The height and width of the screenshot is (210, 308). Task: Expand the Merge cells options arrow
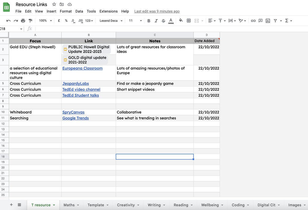tap(202, 21)
